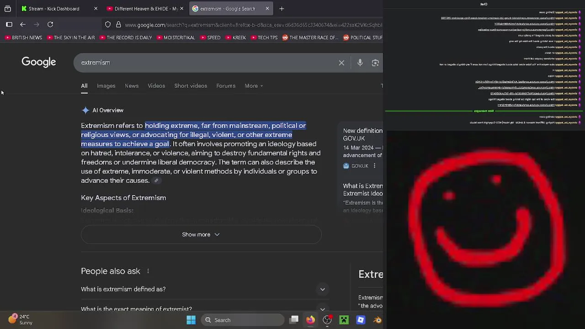Click the GOV.UK source favicon
Viewport: 585px width, 329px height.
(346, 166)
